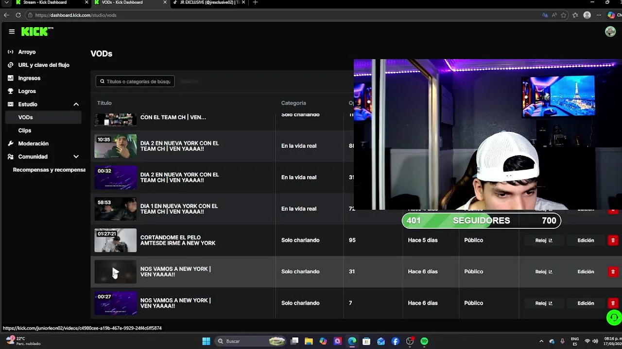Expand the Comunidad sidebar section
This screenshot has width=622, height=349.
point(76,157)
